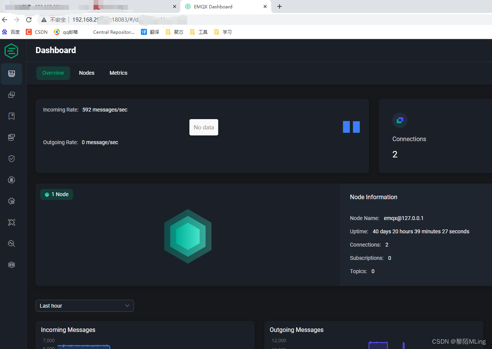The width and height of the screenshot is (492, 349).
Task: Click the browser forward arrow
Action: (17, 20)
